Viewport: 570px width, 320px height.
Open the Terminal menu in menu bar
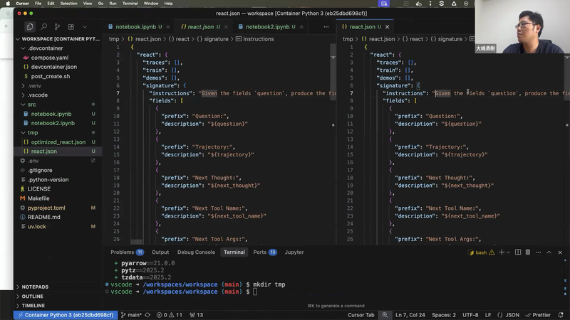[x=130, y=4]
